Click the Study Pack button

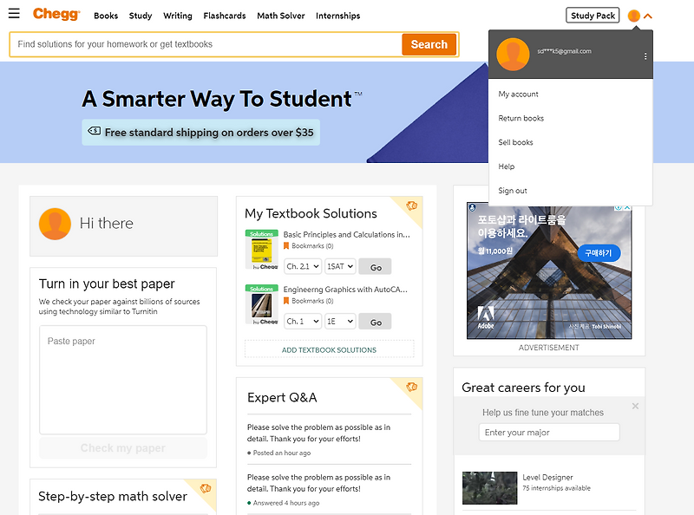593,16
